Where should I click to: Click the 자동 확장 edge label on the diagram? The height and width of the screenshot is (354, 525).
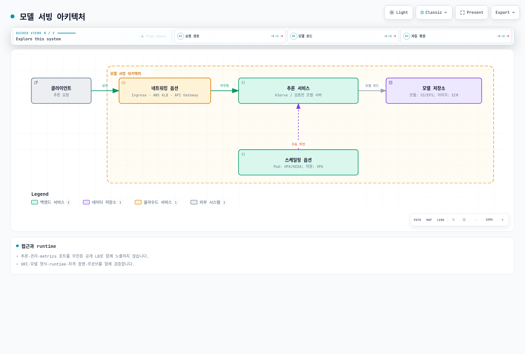[298, 144]
